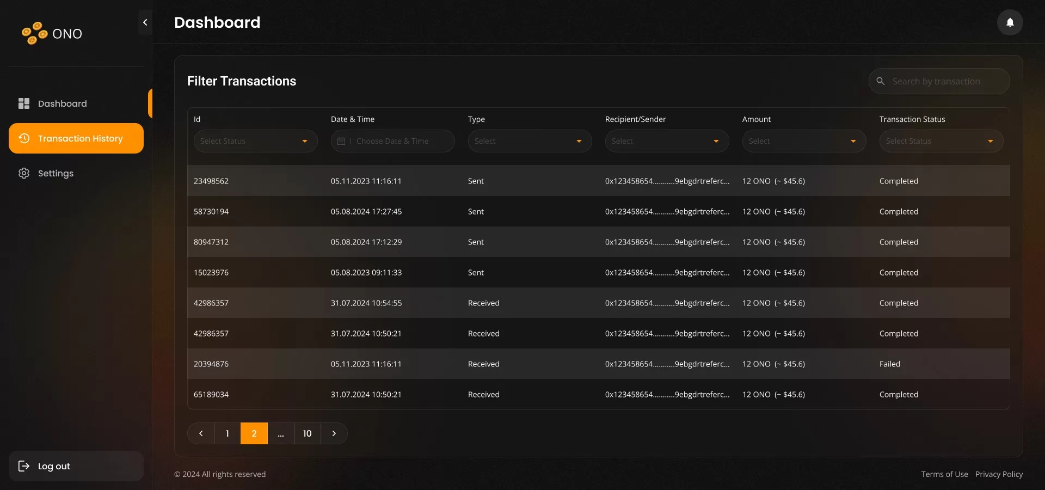
Task: Open Transaction History in the sidebar
Action: click(76, 138)
